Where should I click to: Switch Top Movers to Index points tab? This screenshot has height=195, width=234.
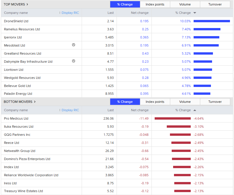(155, 4)
